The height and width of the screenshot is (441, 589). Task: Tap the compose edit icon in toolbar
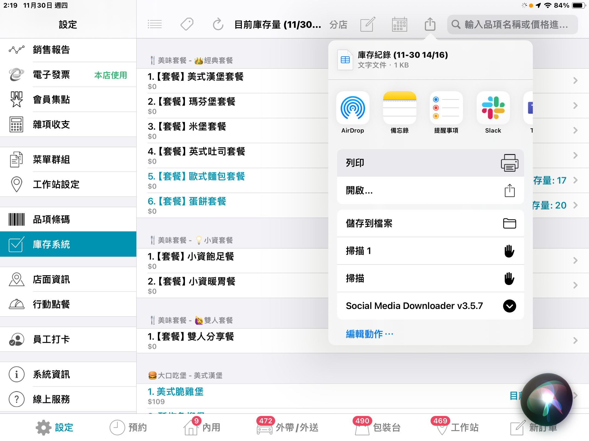(368, 24)
